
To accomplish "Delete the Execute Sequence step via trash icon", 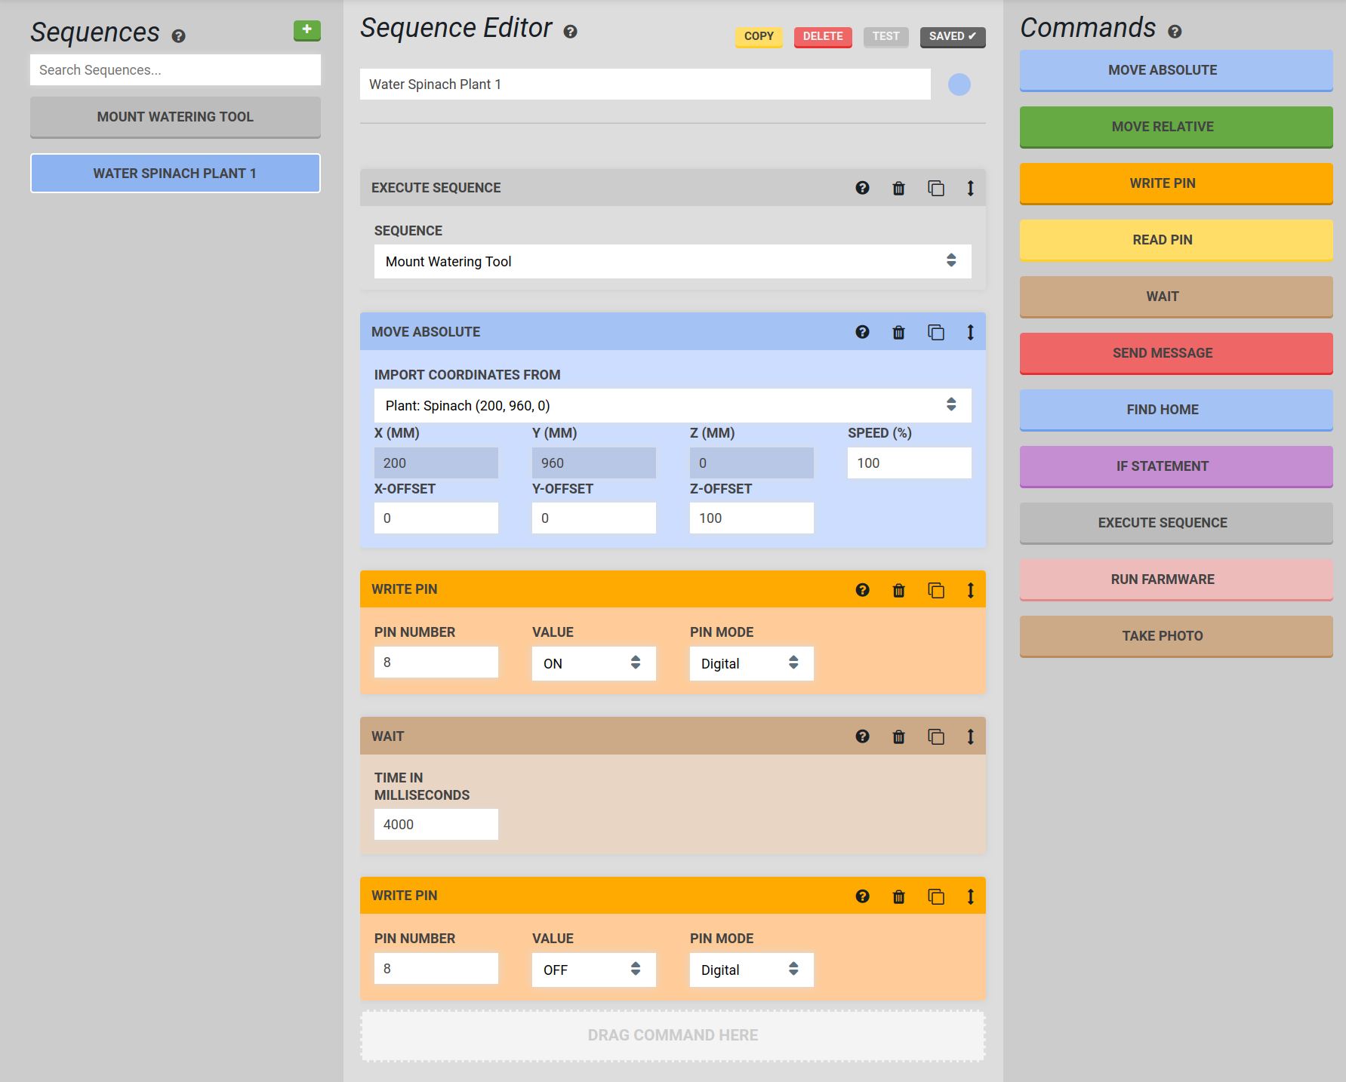I will tap(898, 188).
